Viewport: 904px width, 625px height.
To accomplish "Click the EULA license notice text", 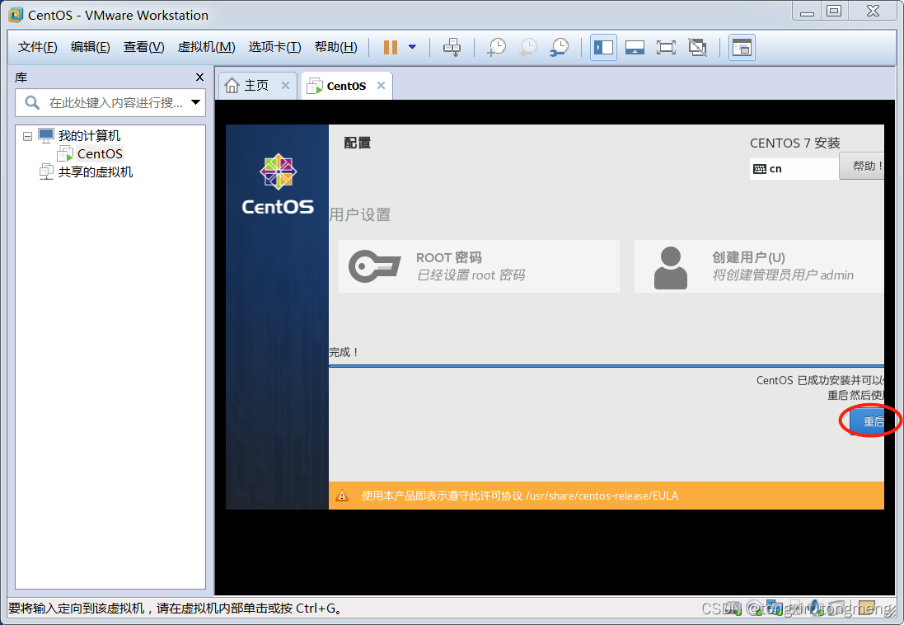I will pyautogui.click(x=519, y=496).
